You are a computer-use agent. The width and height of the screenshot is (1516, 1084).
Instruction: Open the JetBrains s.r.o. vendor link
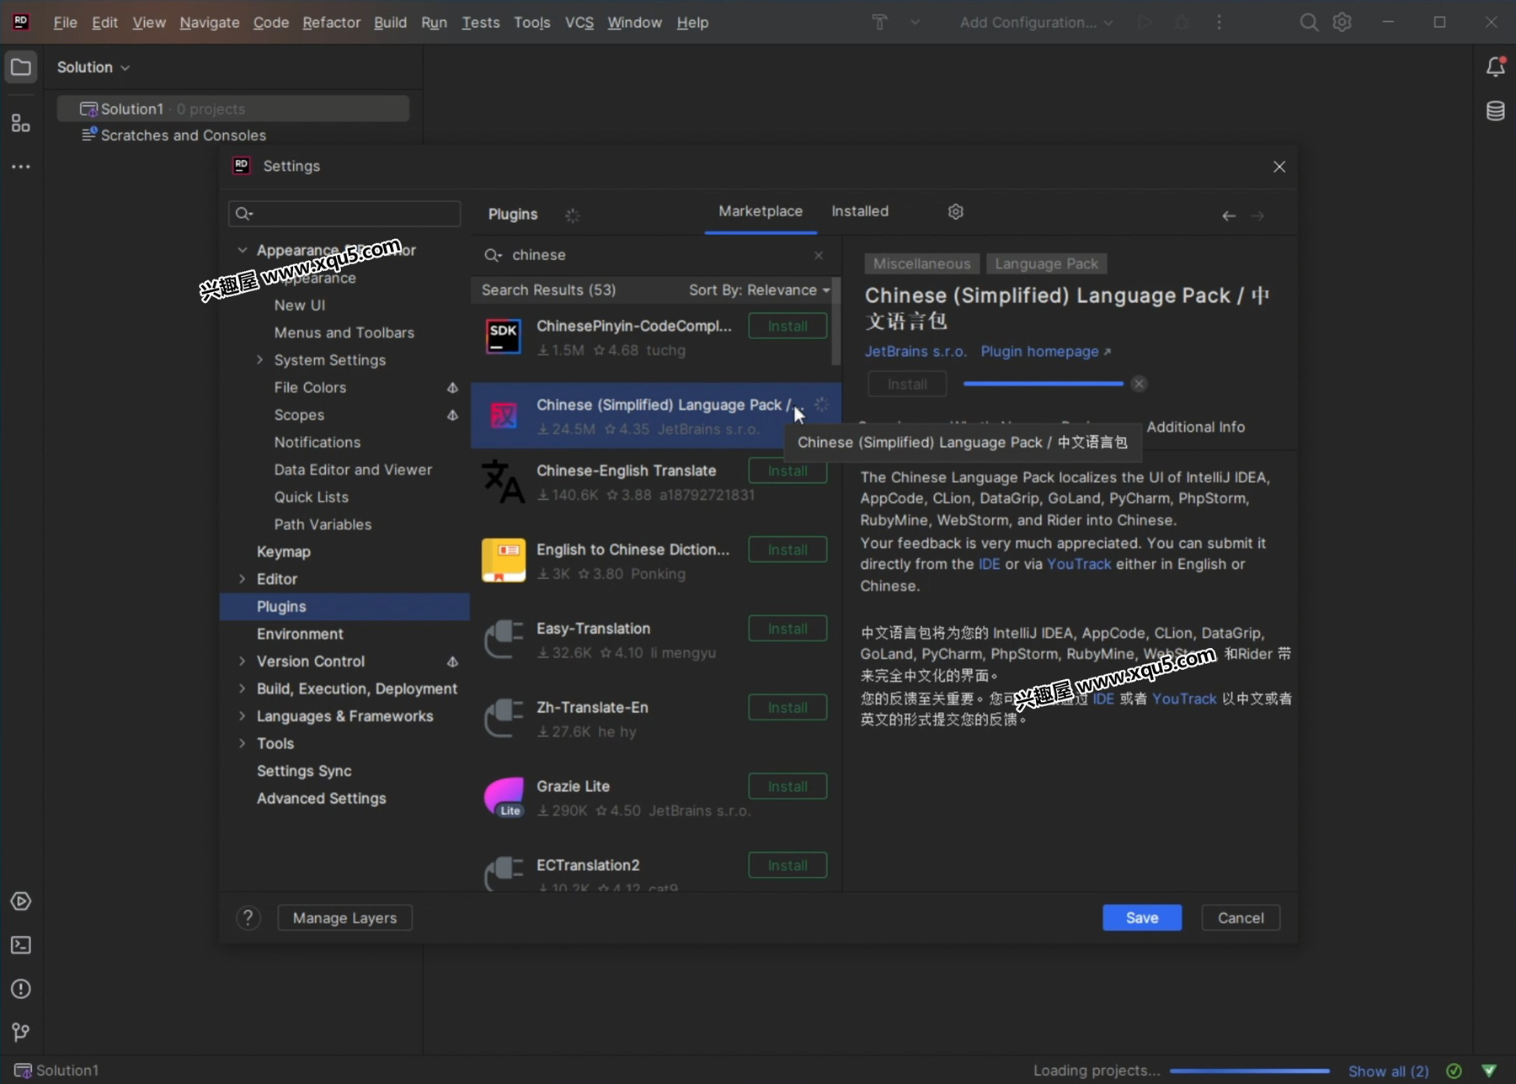(x=915, y=352)
